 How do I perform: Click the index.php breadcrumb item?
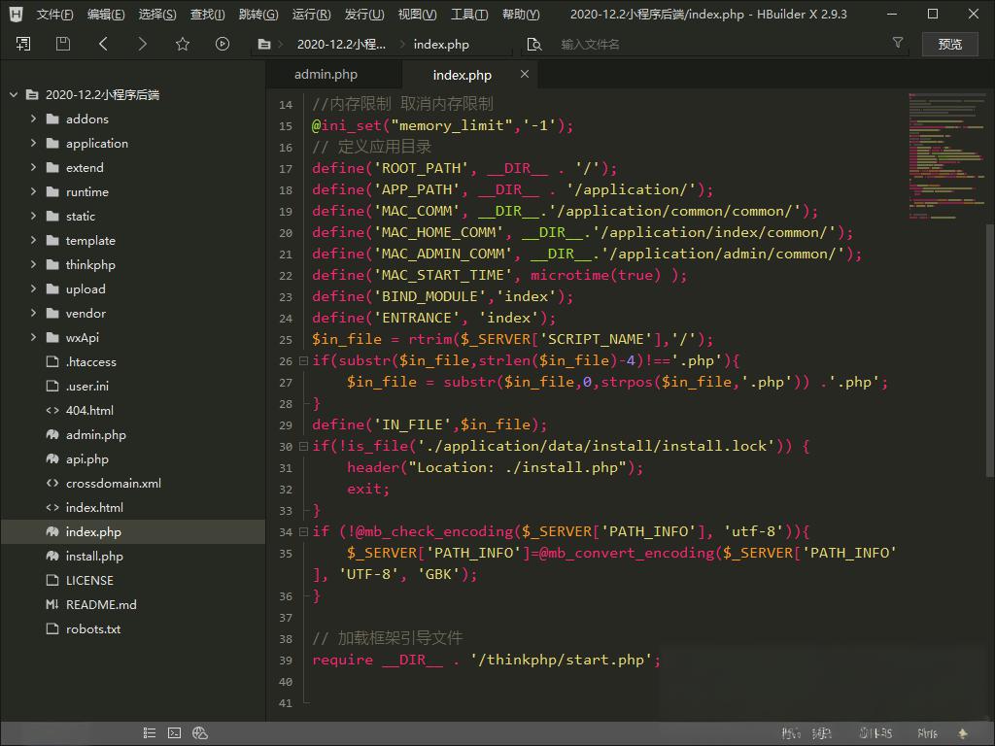tap(441, 45)
